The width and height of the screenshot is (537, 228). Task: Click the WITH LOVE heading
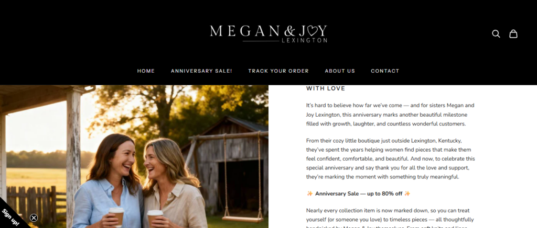(326, 89)
